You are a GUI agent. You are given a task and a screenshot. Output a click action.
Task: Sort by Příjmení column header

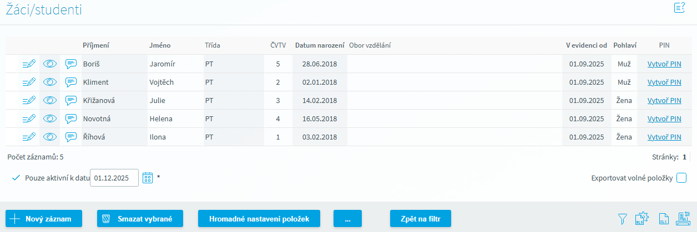point(96,45)
